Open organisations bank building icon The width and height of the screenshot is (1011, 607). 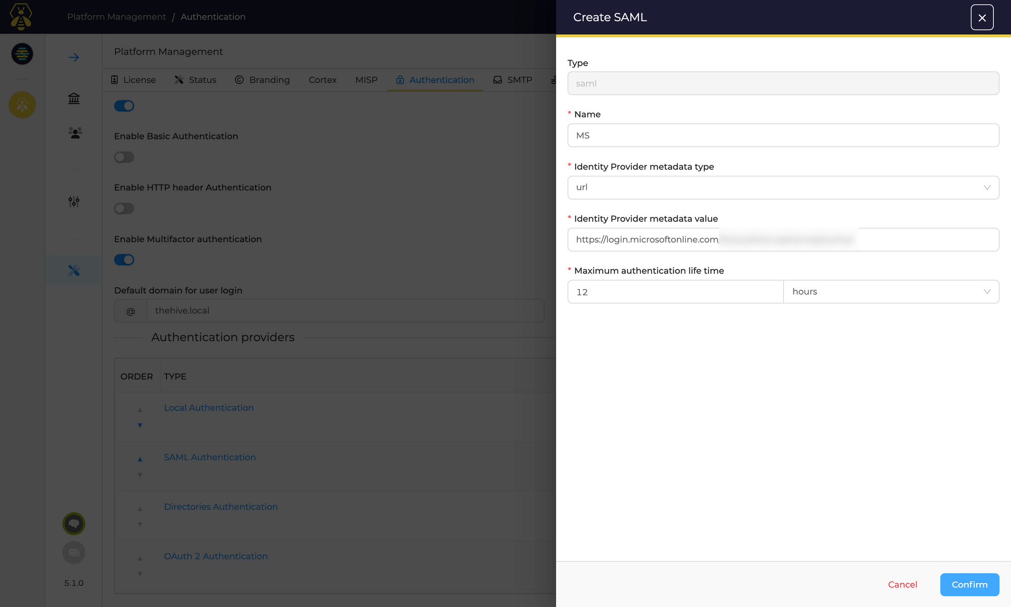[x=74, y=99]
